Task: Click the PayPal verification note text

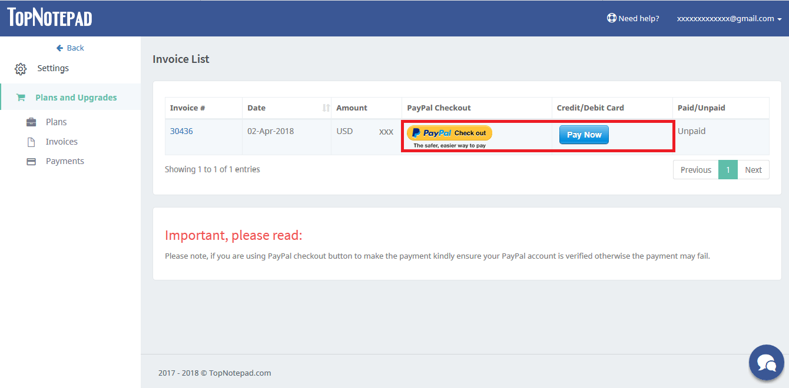Action: [x=437, y=256]
